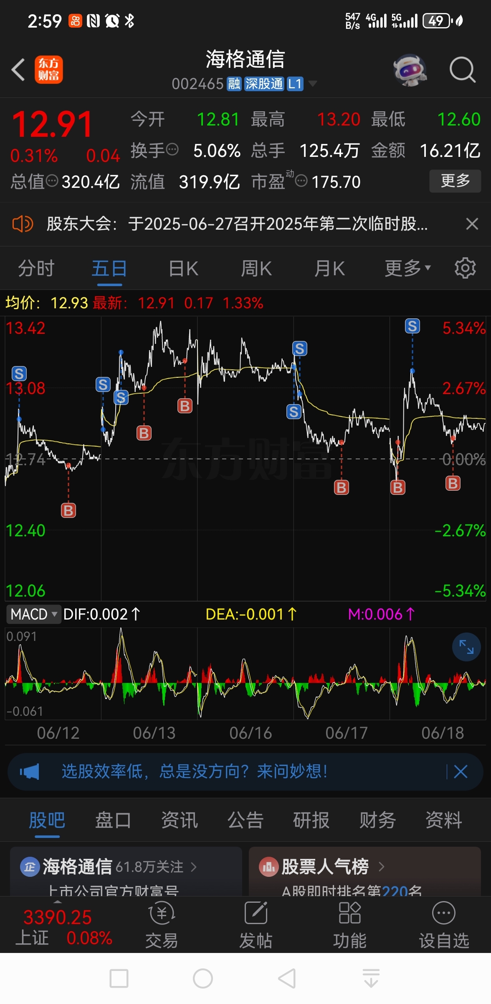Open the 功能 features button
This screenshot has height=1004, width=491.
(x=349, y=925)
